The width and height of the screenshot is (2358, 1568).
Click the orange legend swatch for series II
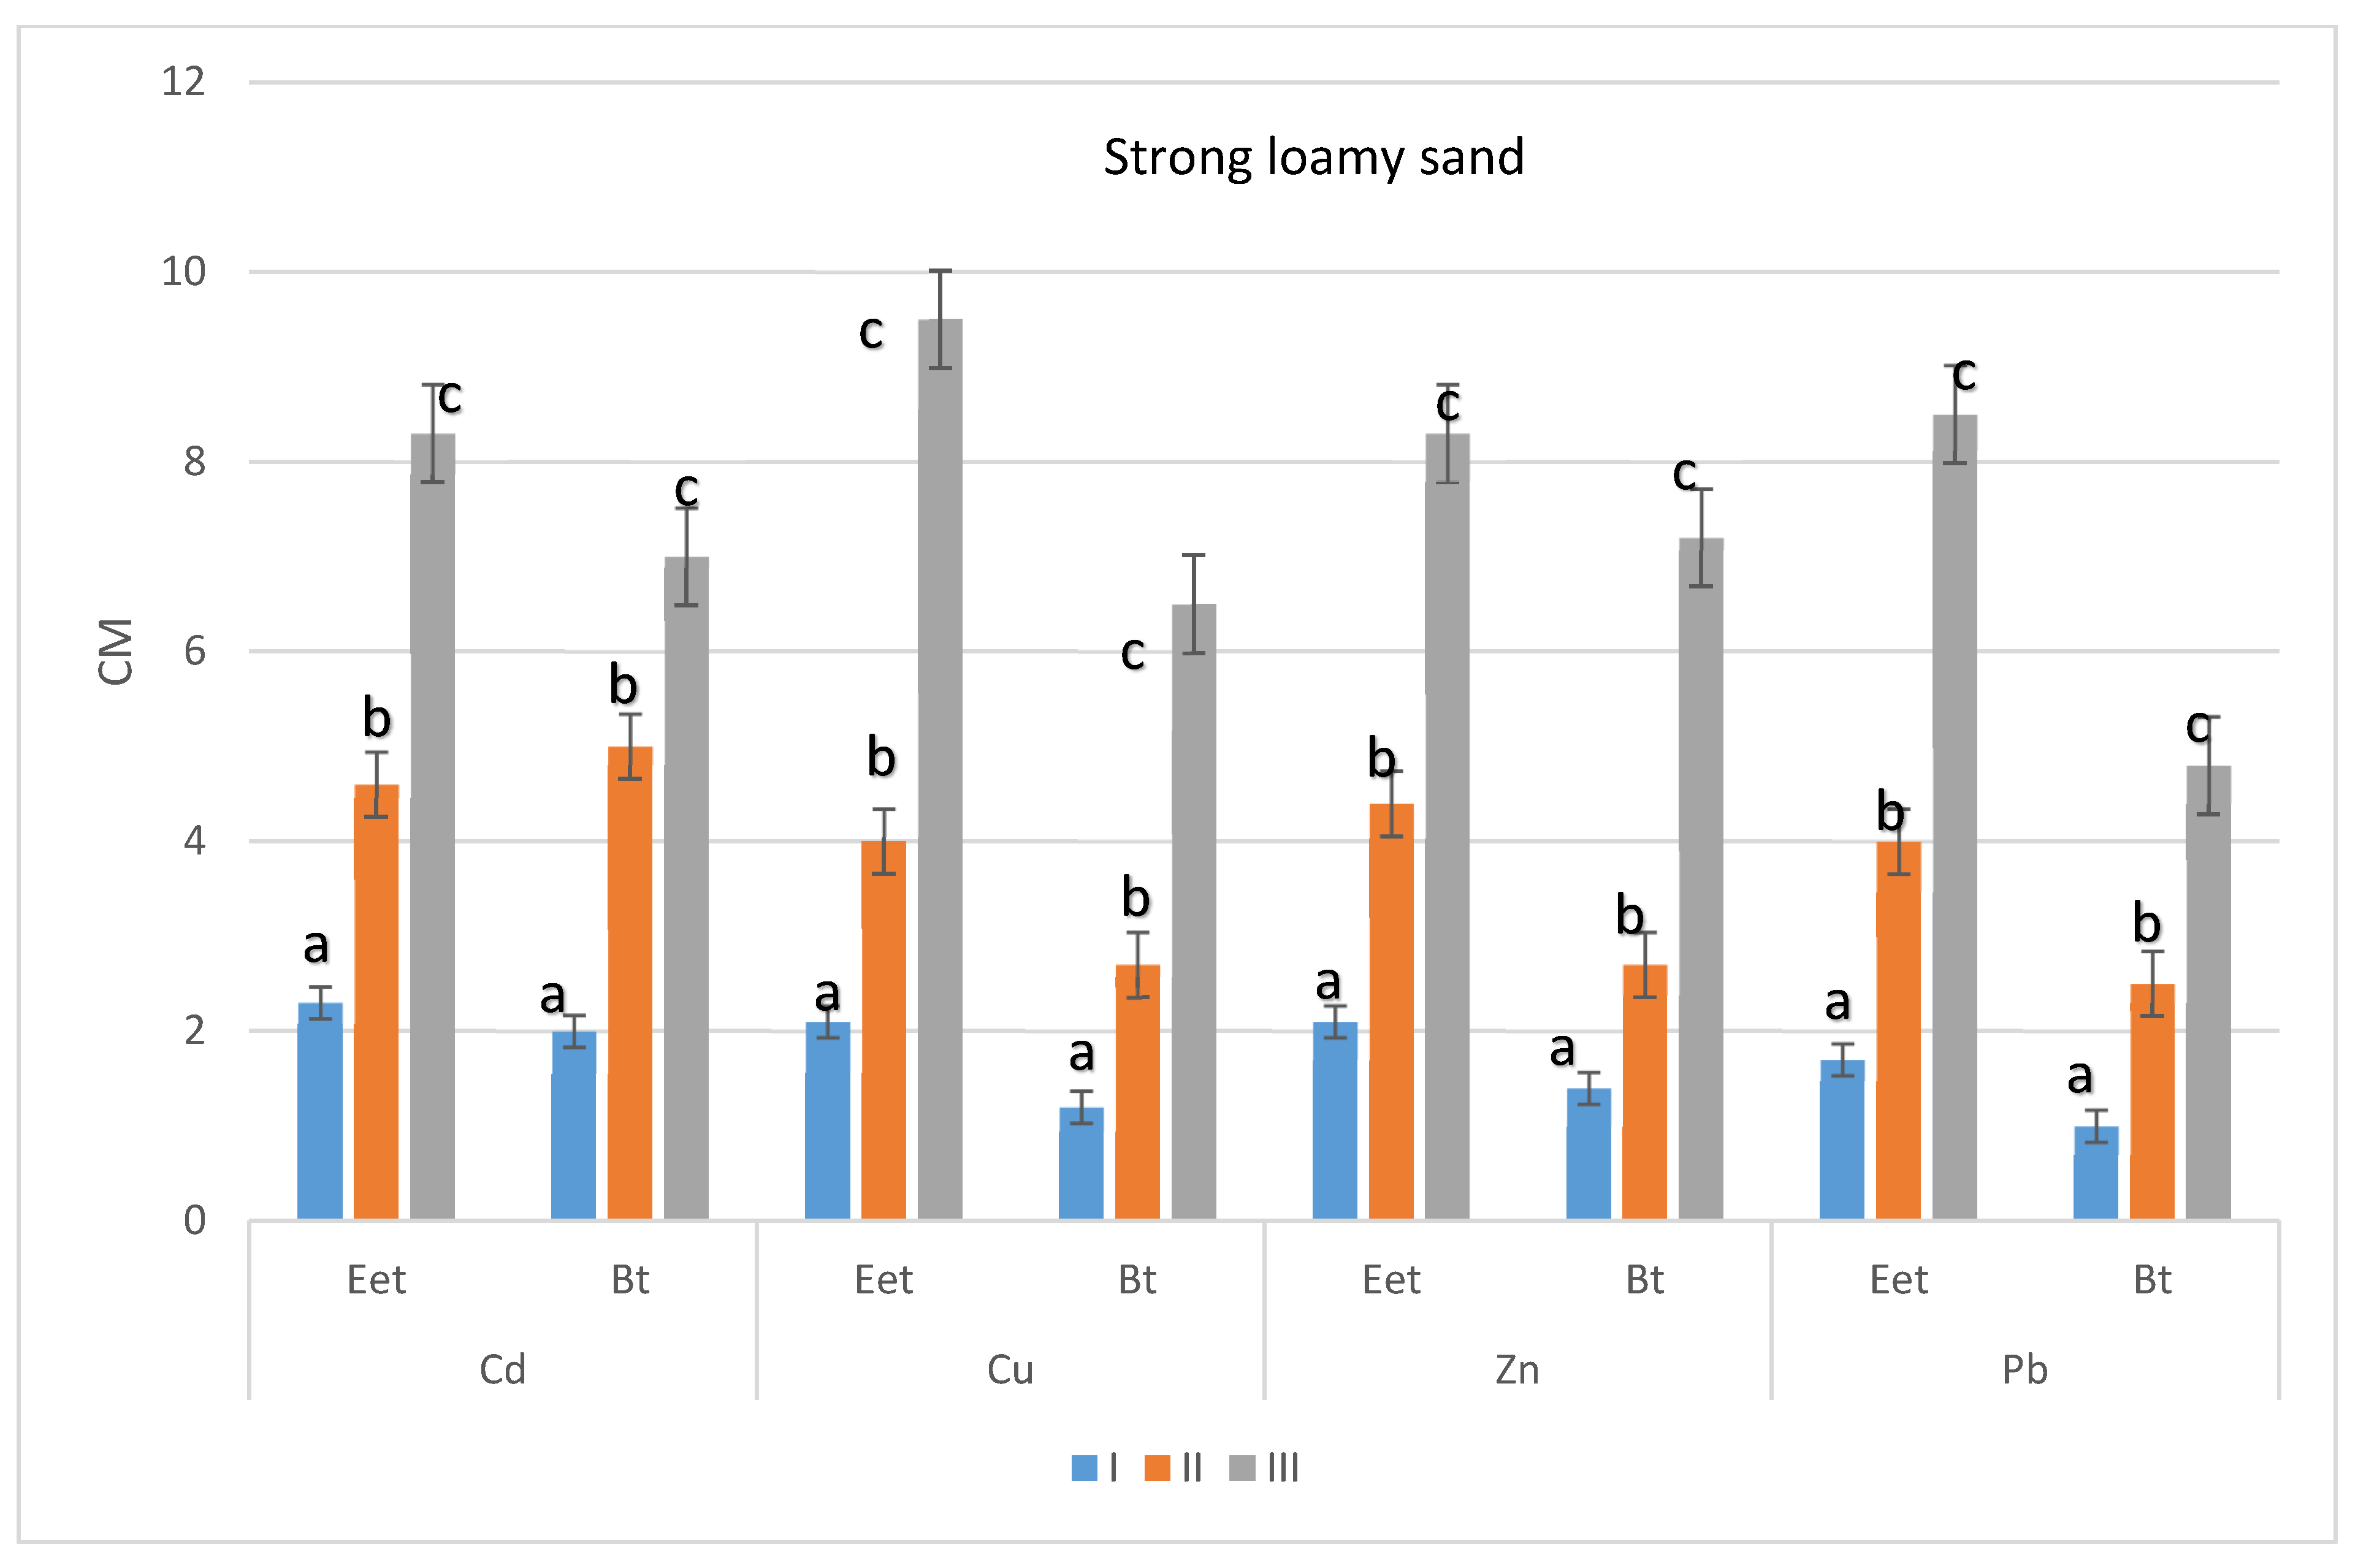click(1157, 1468)
